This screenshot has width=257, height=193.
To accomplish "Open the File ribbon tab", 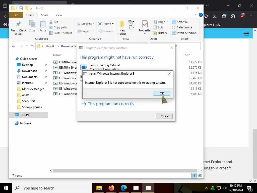I will point(16,15).
